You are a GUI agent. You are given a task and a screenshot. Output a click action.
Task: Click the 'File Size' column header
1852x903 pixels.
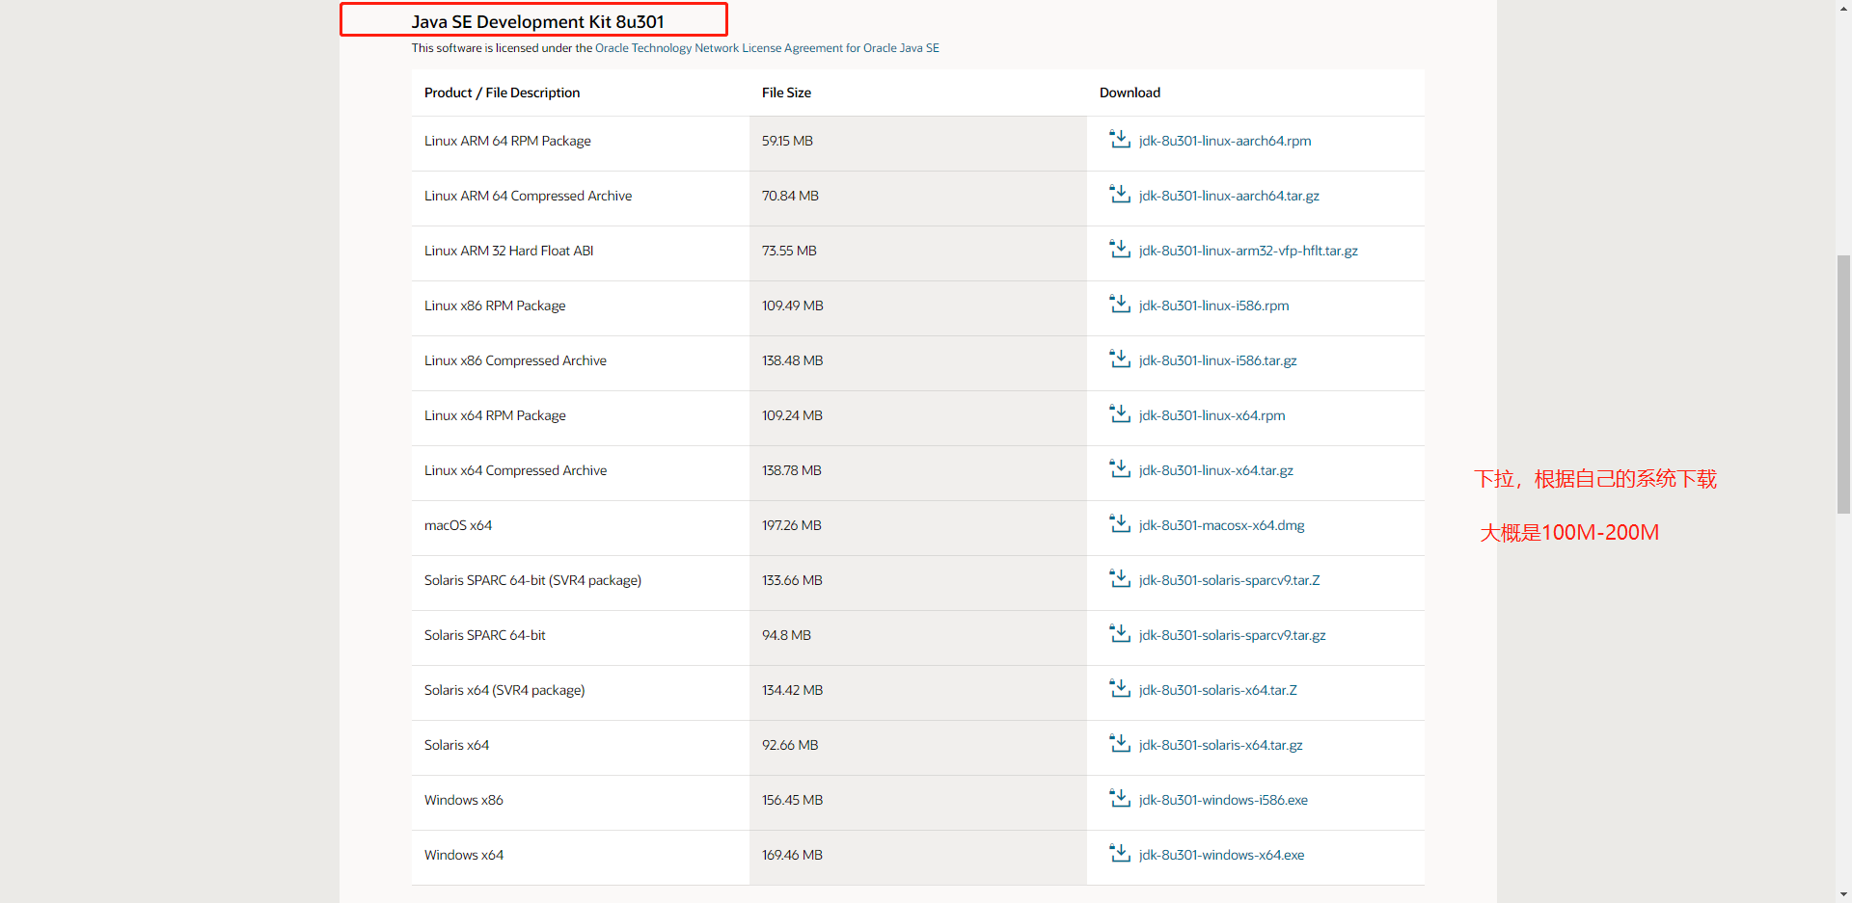click(786, 93)
